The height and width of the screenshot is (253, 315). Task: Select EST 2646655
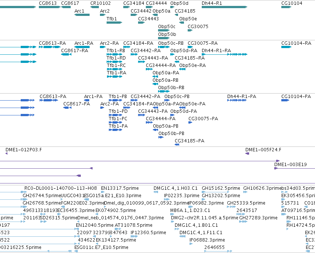tap(218, 251)
